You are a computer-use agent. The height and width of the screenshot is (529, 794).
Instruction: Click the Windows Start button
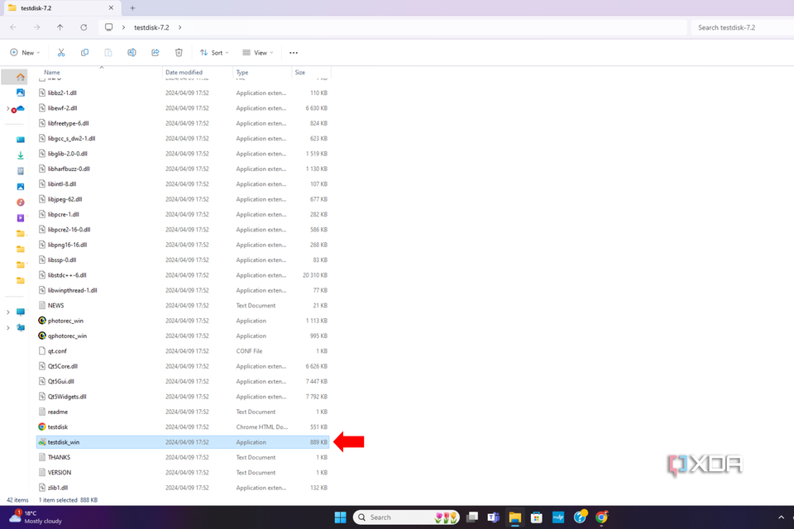(x=340, y=517)
